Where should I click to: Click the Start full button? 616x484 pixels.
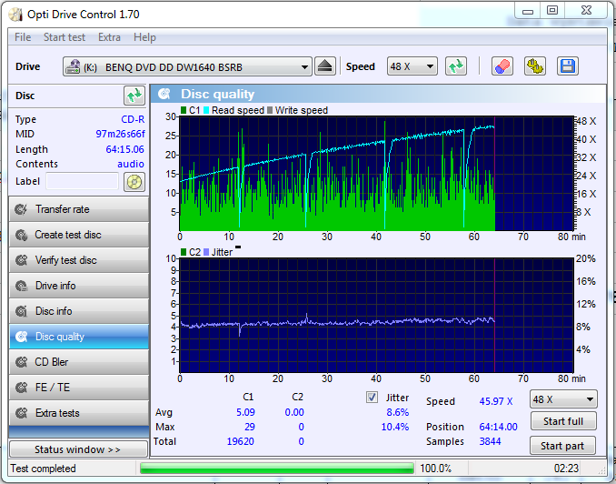point(563,421)
